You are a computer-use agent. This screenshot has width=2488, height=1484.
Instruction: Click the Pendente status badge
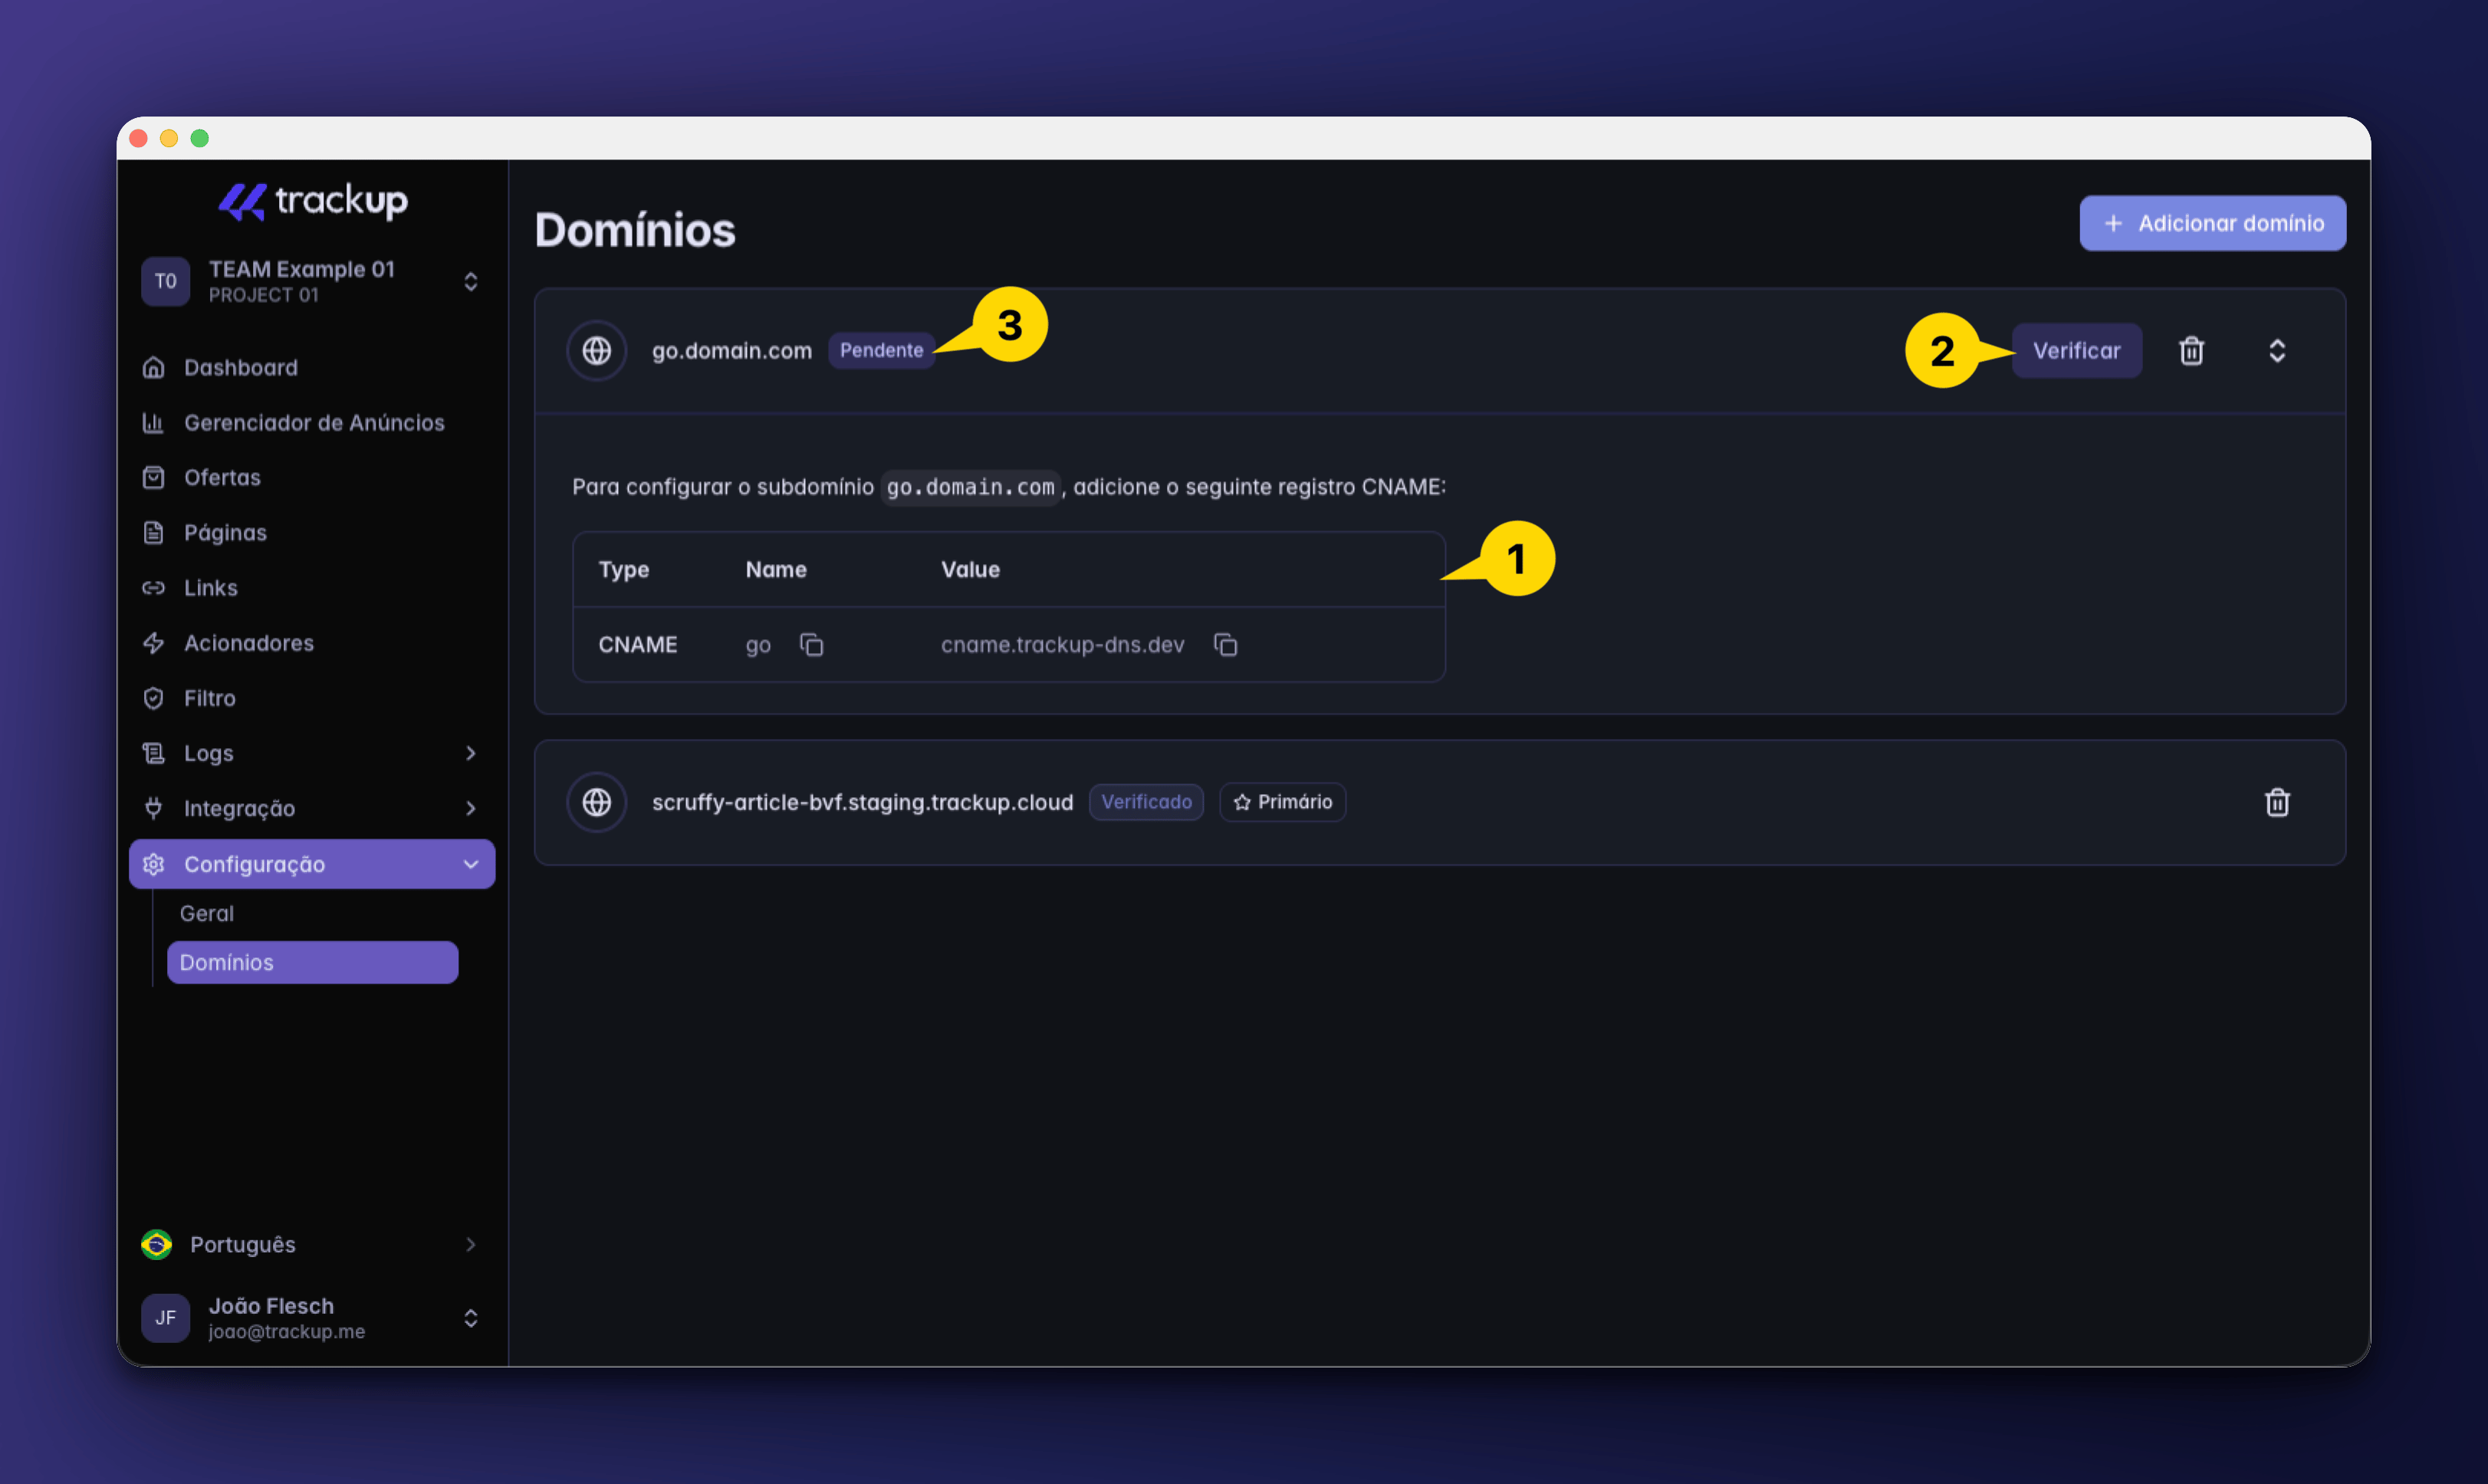(881, 350)
